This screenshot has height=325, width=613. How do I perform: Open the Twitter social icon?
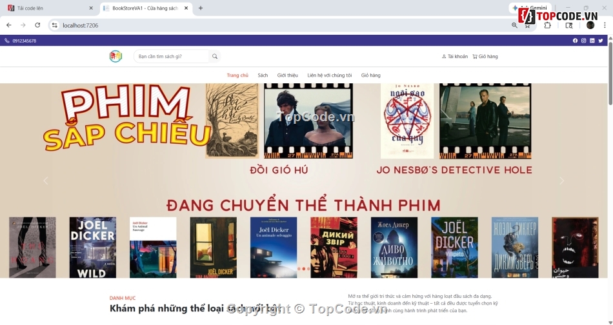[x=601, y=41]
